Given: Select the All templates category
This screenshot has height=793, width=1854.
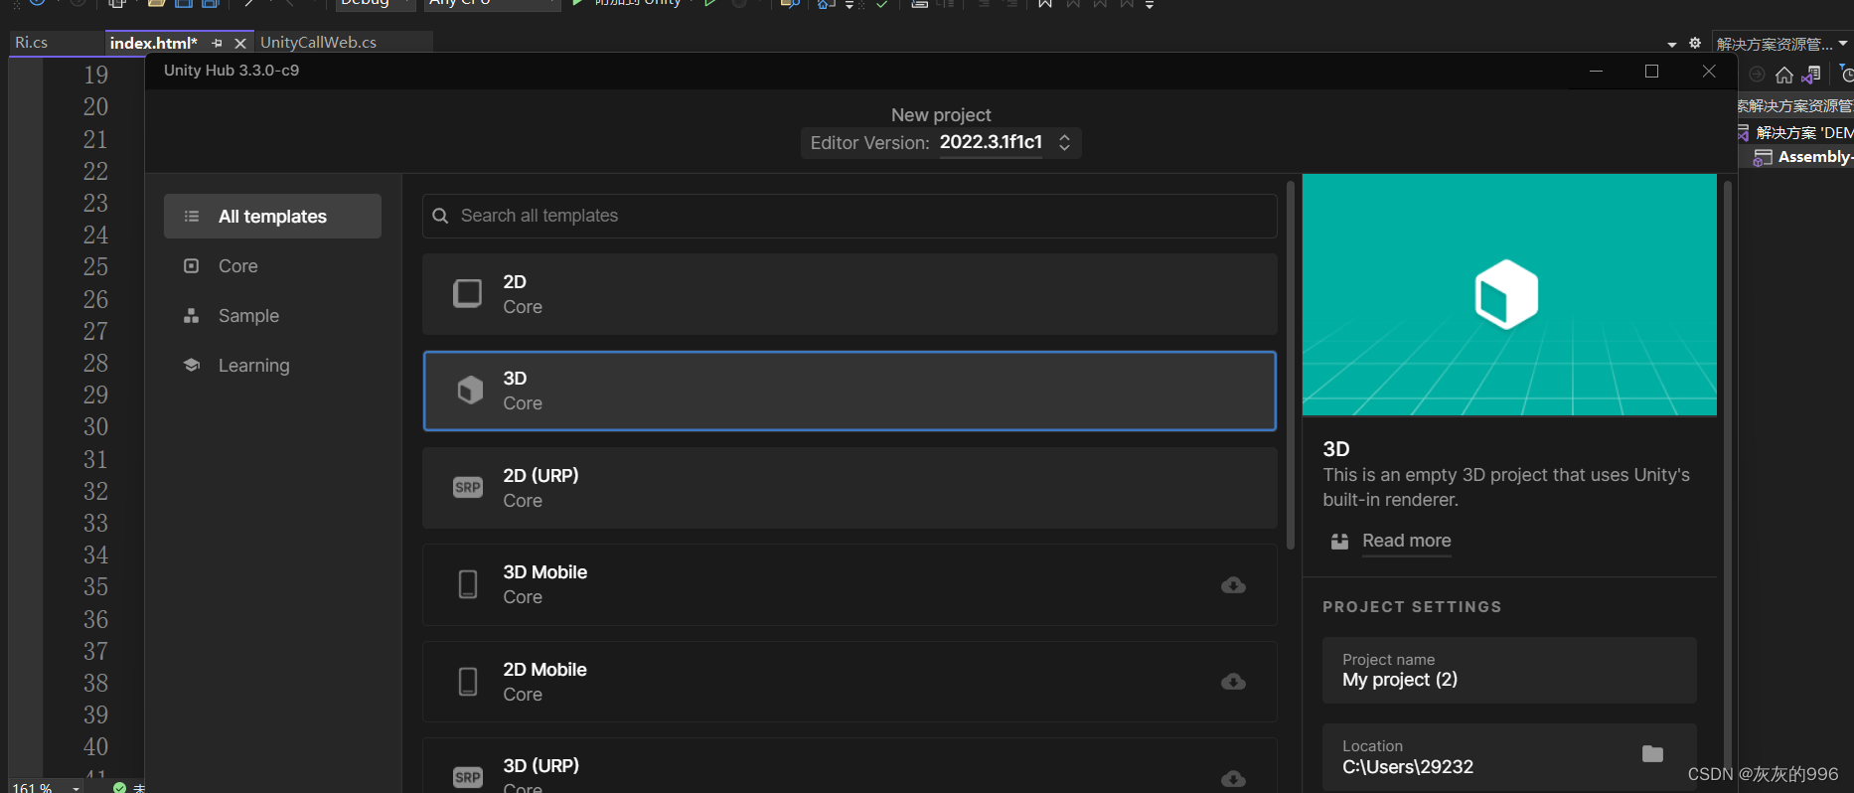Looking at the screenshot, I should [272, 217].
